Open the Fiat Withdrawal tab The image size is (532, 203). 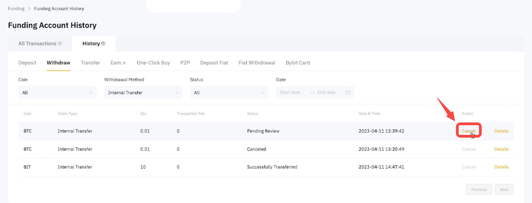257,63
